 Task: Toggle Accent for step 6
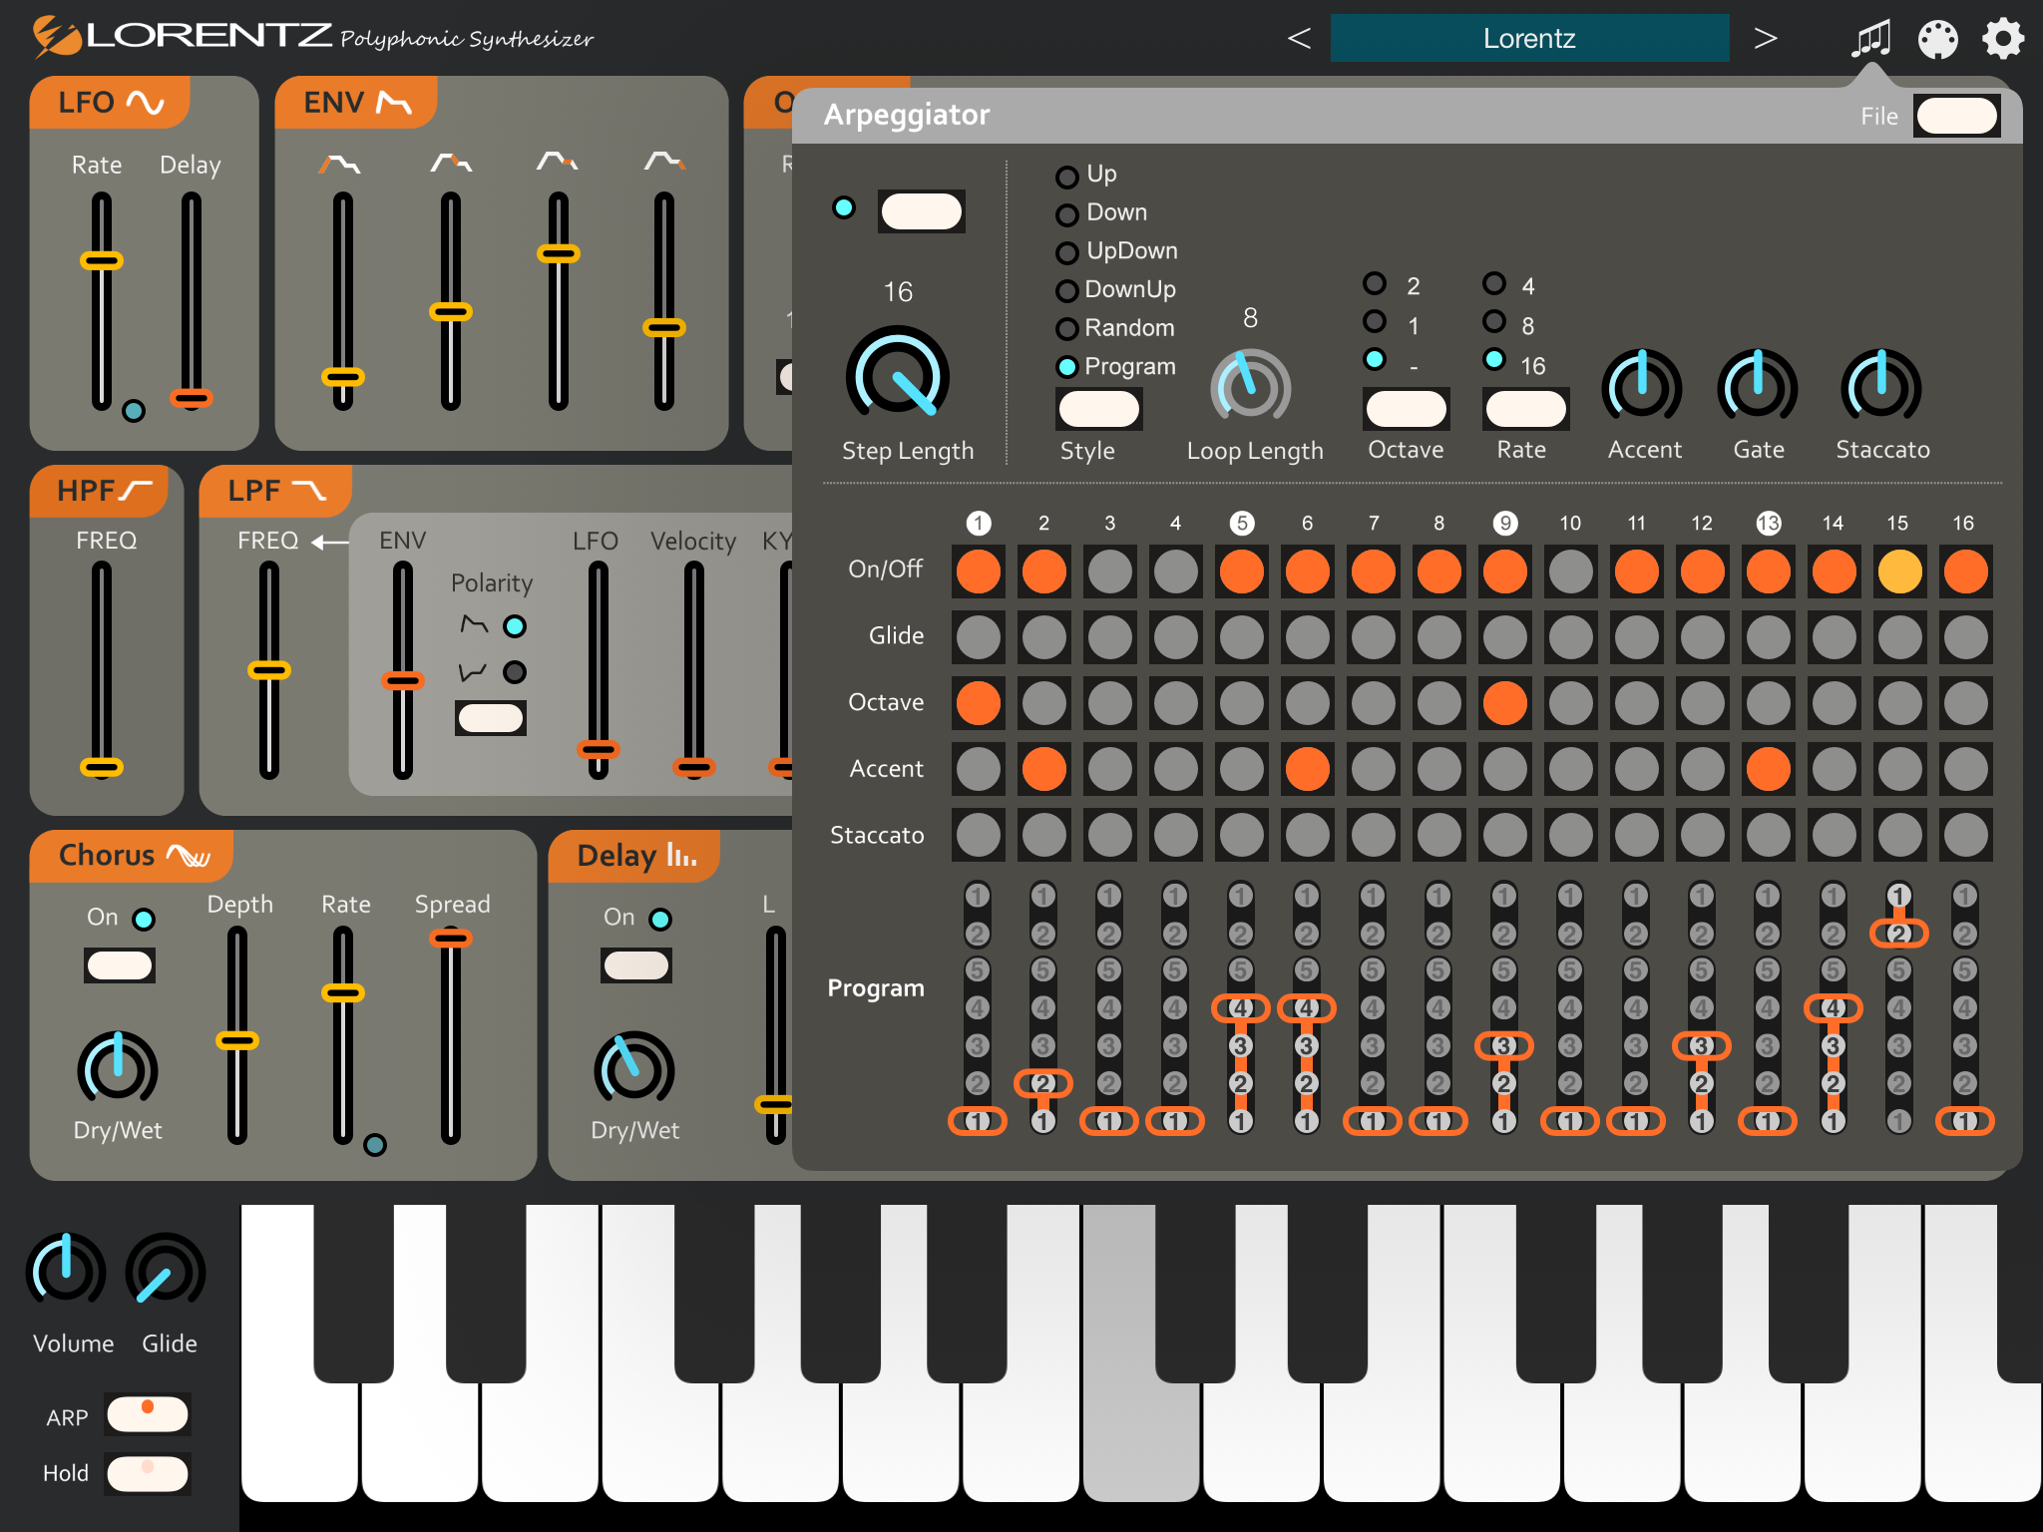[x=1308, y=769]
